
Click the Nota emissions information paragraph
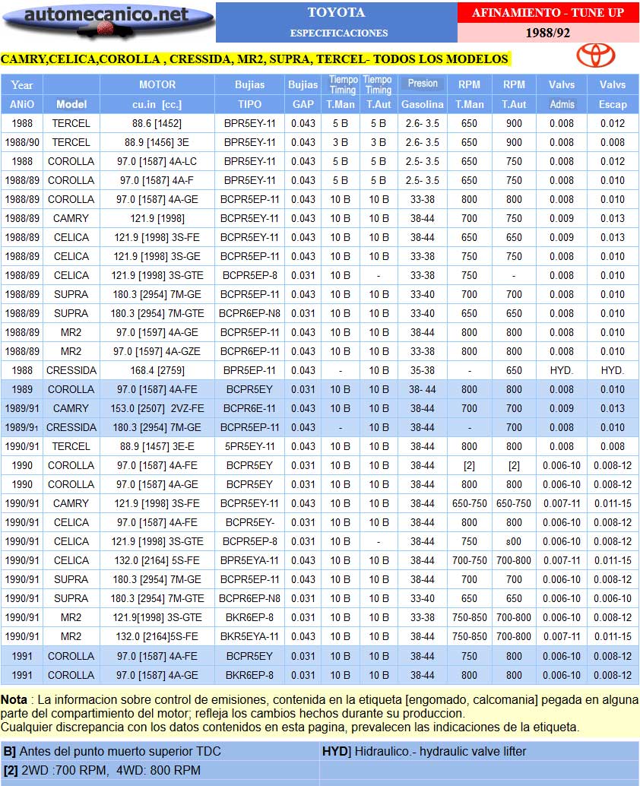[320, 713]
